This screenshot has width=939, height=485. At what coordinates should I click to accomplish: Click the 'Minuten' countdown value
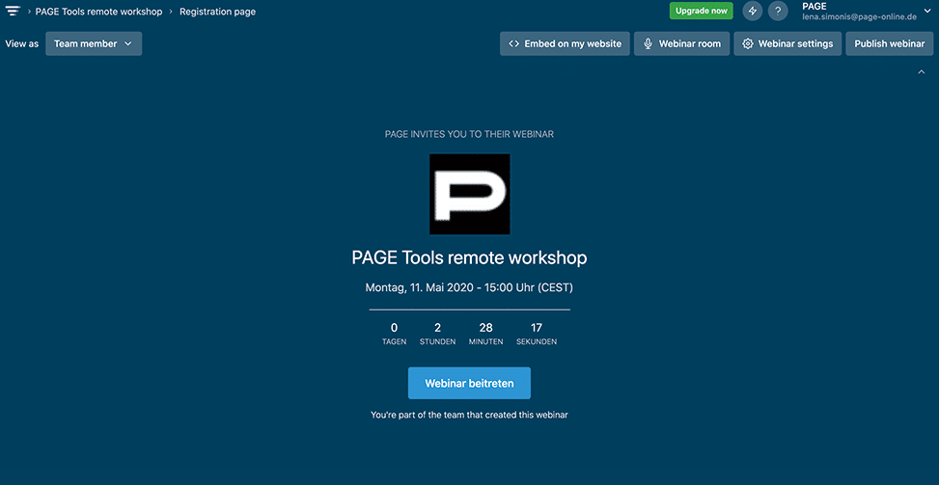pos(485,328)
